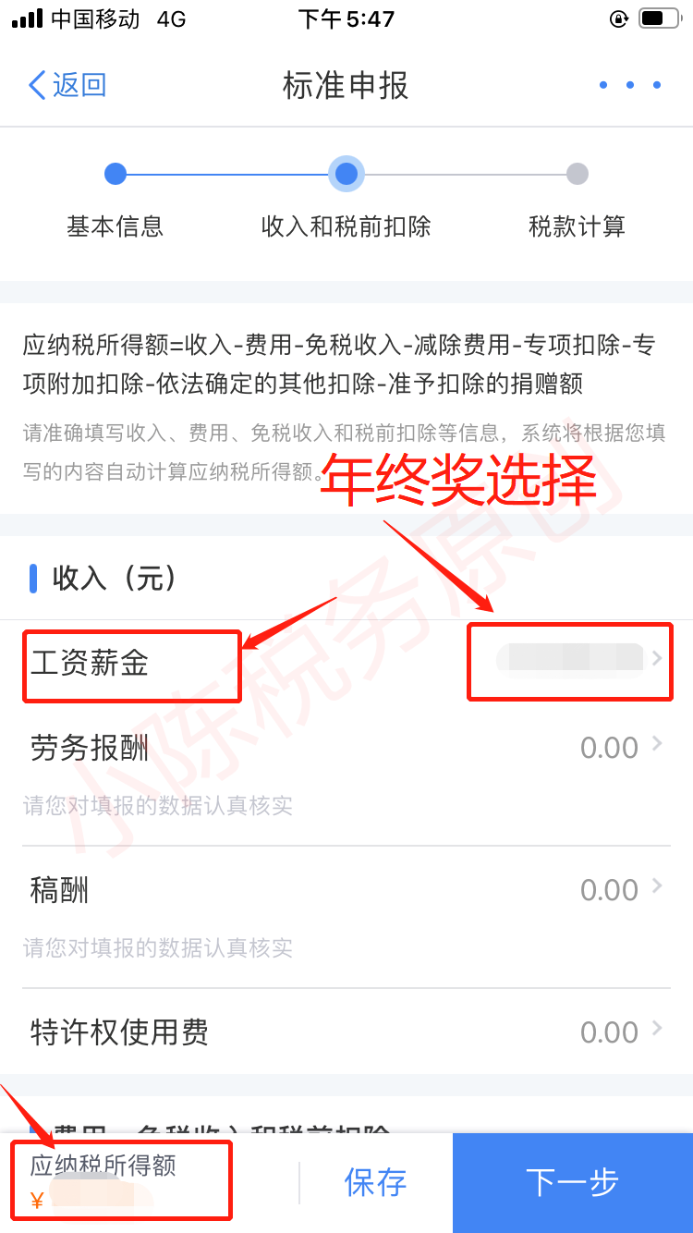Open the 工资薪金 income entry
The height and width of the screenshot is (1233, 693).
pos(346,663)
